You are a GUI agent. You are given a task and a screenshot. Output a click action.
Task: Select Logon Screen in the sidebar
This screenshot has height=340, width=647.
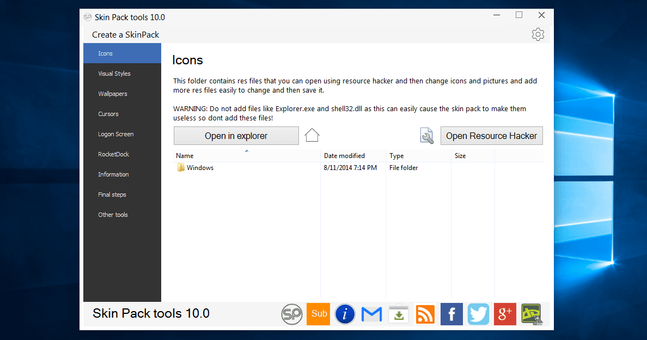point(122,134)
